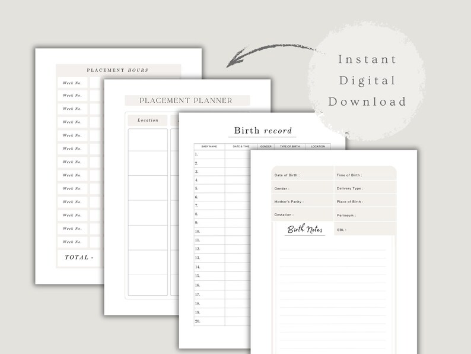Click the PLACEMENT HOURS page title
The width and height of the screenshot is (471, 354).
(x=117, y=70)
